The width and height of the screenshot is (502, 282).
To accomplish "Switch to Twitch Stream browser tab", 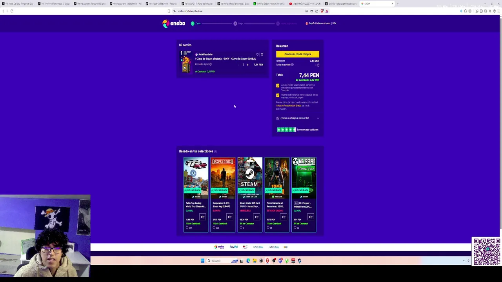I will (x=269, y=4).
